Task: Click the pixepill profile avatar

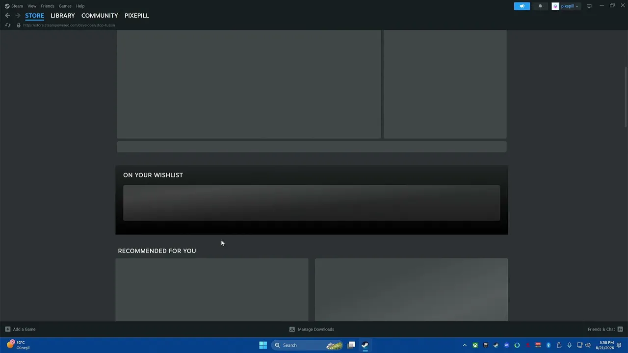Action: point(555,6)
